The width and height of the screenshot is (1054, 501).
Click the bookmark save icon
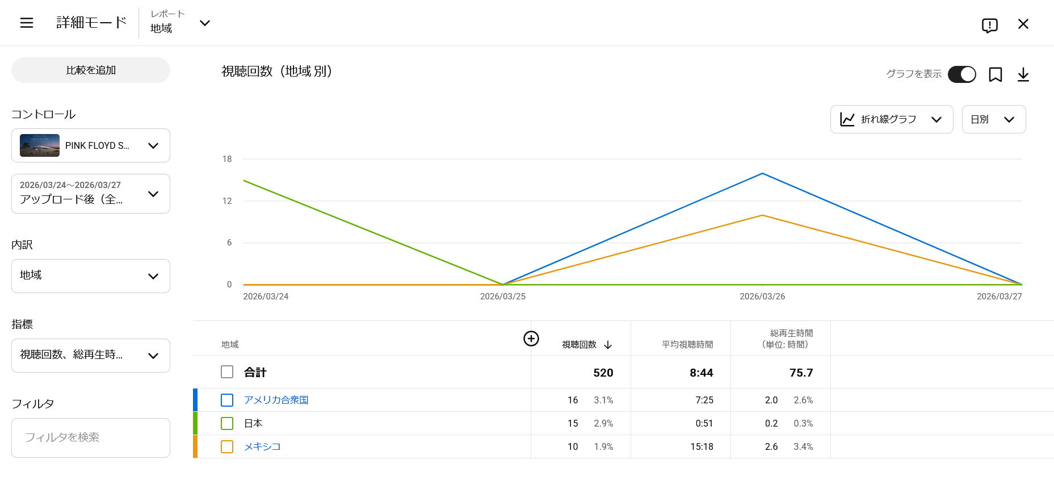(x=995, y=74)
